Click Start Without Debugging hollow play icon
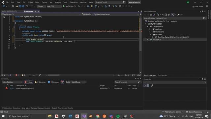 pyautogui.click(x=79, y=6)
